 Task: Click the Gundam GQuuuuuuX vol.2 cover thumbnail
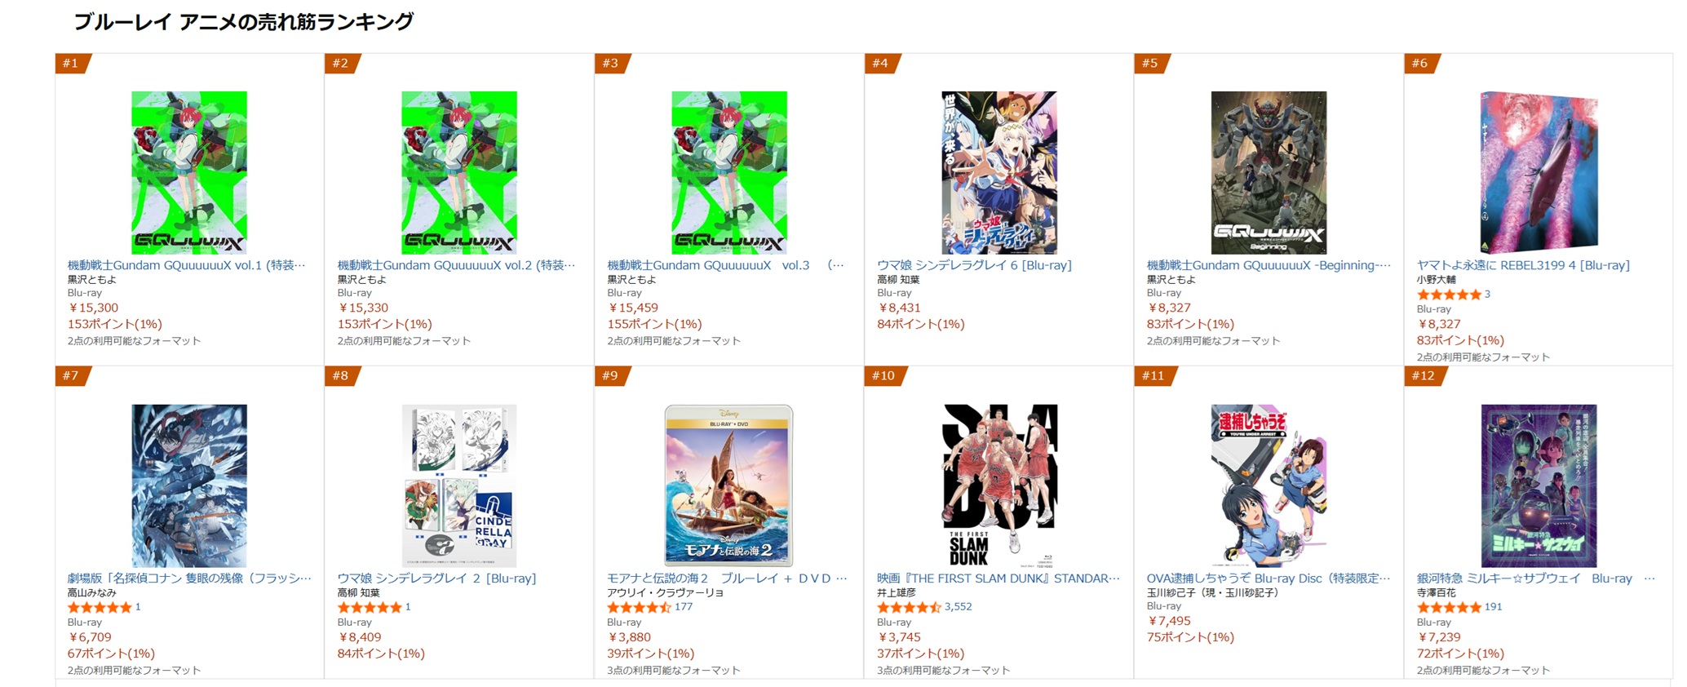coord(459,172)
